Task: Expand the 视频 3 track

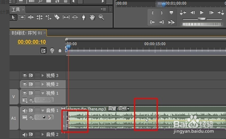Action: [43, 75]
